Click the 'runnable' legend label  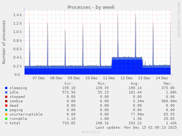(18, 119)
